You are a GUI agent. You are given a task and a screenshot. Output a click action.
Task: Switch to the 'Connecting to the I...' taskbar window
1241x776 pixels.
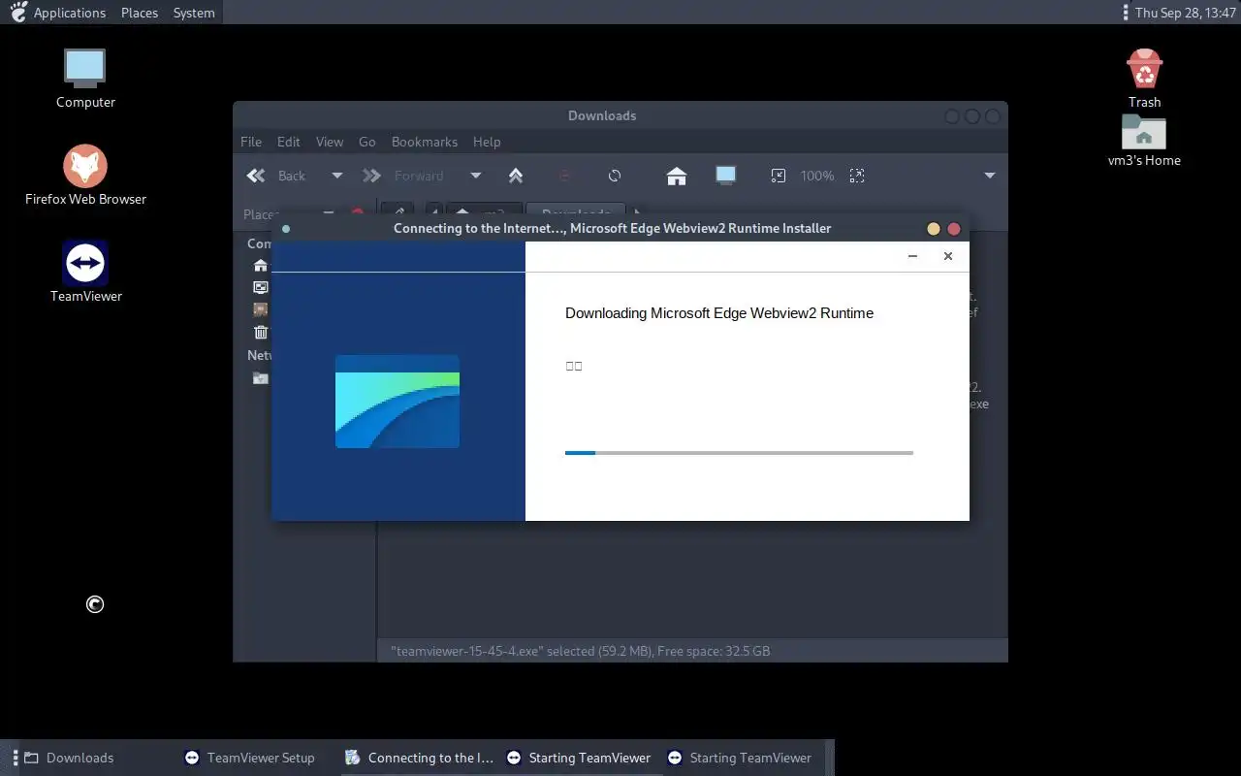[421, 758]
